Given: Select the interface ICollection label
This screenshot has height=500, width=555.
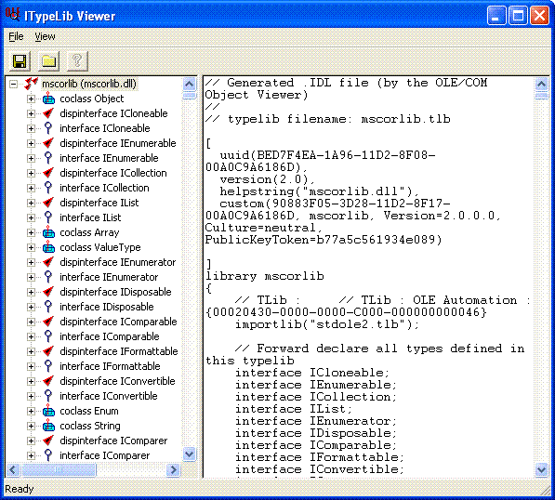Looking at the screenshot, I should (104, 188).
